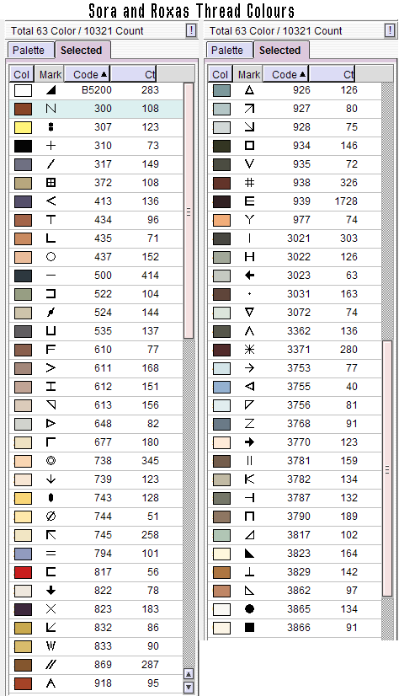
Task: Open the Selected tab in left panel
Action: 82,51
